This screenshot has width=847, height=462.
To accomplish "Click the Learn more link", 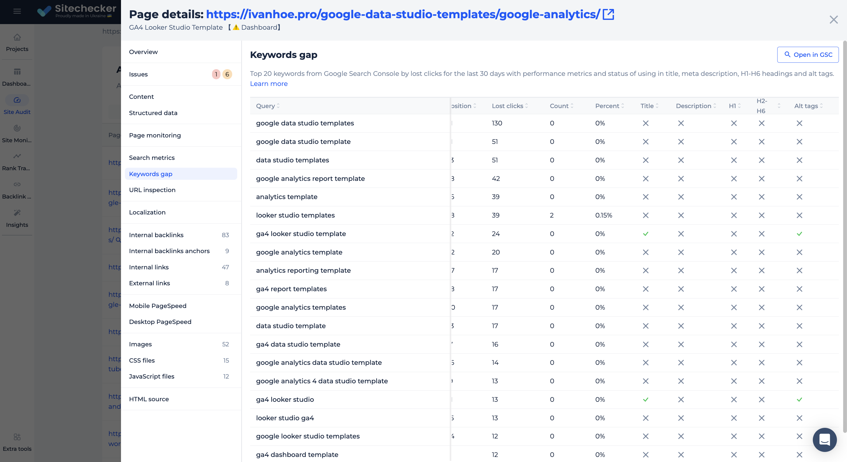I will point(269,84).
